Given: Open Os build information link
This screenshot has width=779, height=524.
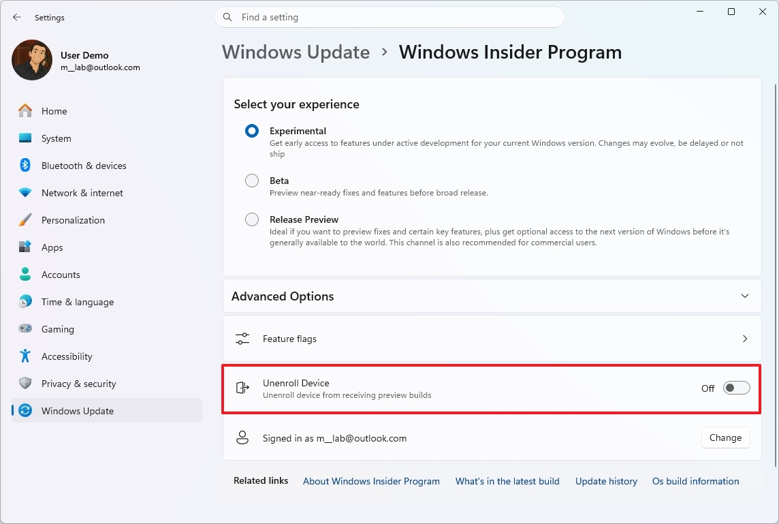Looking at the screenshot, I should coord(695,481).
